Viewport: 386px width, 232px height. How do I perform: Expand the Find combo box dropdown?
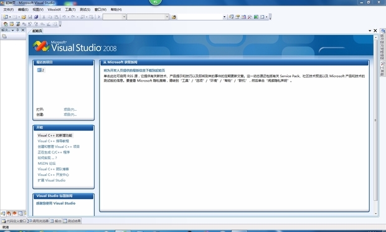point(224,17)
